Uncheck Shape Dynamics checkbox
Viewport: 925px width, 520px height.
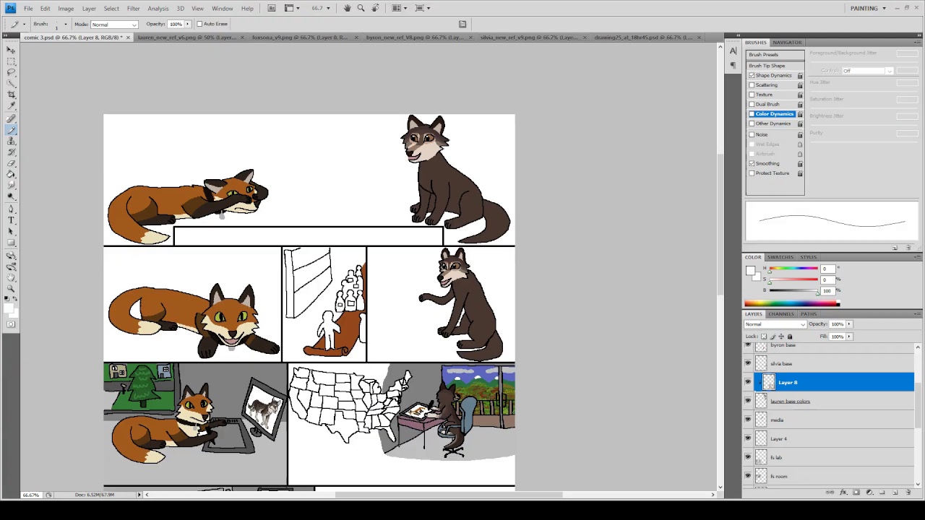click(x=752, y=75)
